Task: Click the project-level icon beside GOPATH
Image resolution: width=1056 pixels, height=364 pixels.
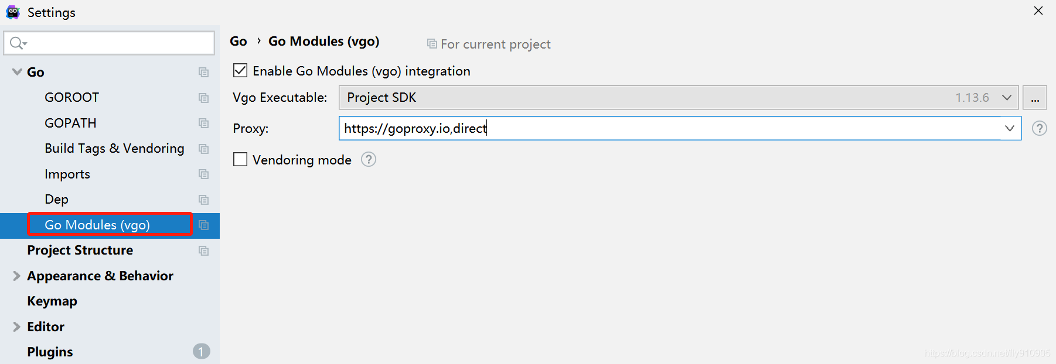Action: (203, 123)
